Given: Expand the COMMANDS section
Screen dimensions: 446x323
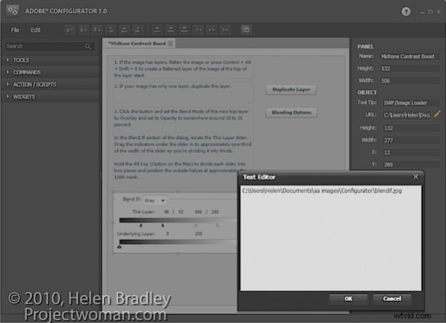Looking at the screenshot, I should tap(51, 73).
